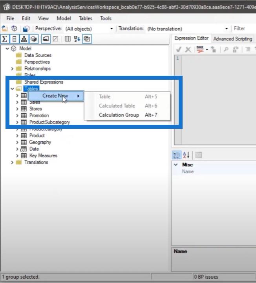Click the Categorized view icon in properties
The height and width of the screenshot is (283, 256).
click(177, 155)
